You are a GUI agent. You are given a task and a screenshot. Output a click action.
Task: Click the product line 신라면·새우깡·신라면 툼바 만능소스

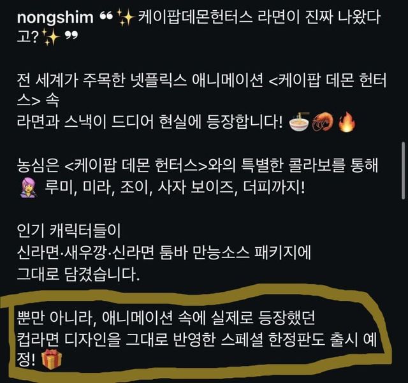tap(133, 252)
